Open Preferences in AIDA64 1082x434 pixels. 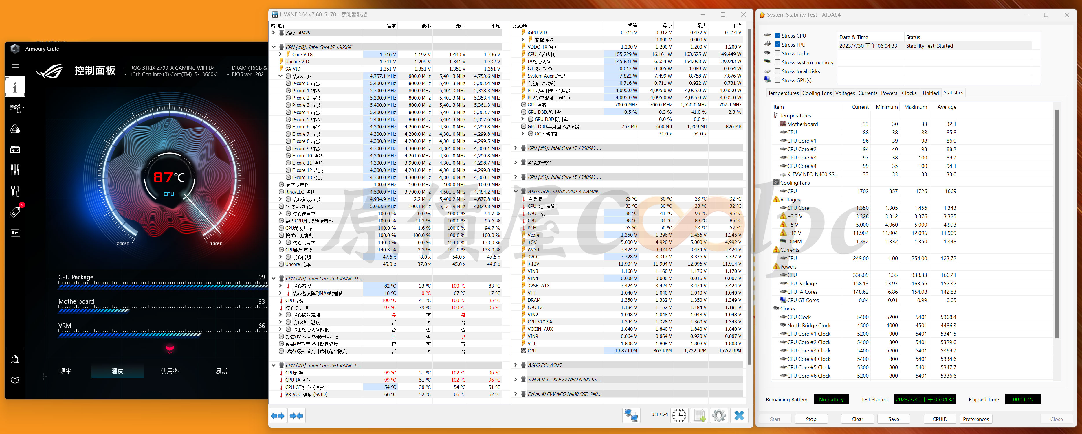pyautogui.click(x=976, y=419)
